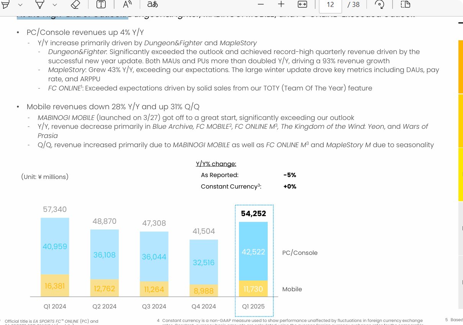Click the "Q1 2025" axis label
This screenshot has width=463, height=325.
tap(254, 306)
